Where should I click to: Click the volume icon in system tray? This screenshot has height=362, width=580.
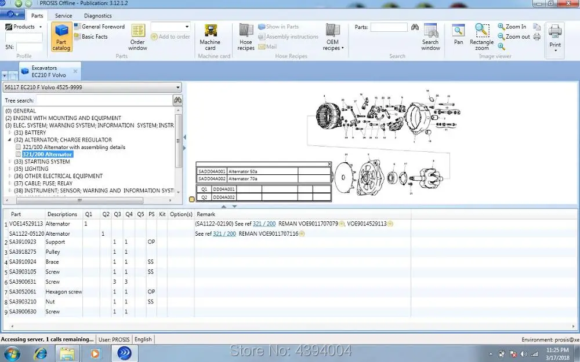[523, 354]
